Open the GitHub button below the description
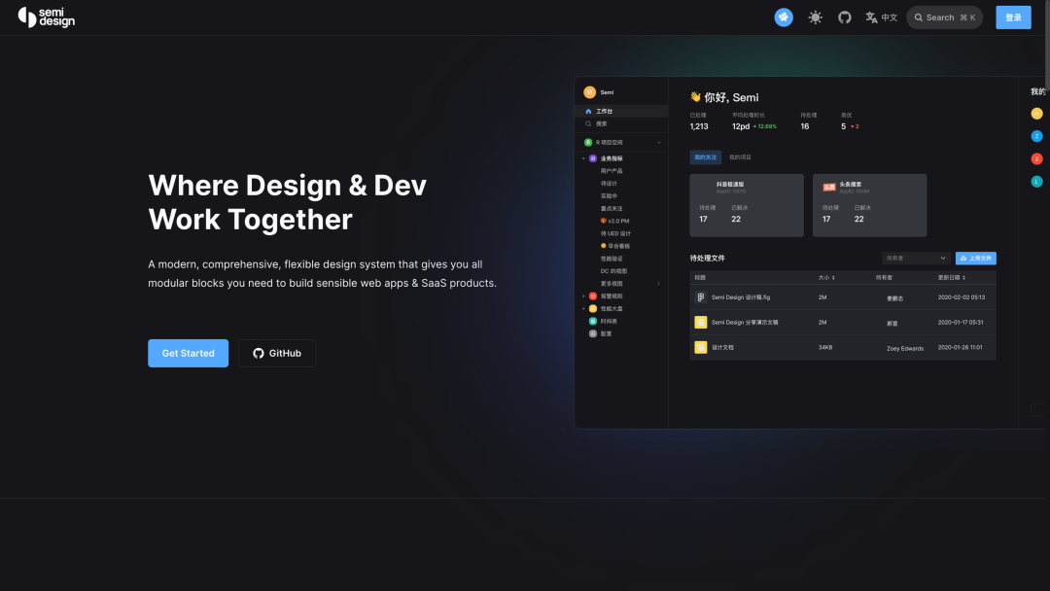 [x=276, y=353]
